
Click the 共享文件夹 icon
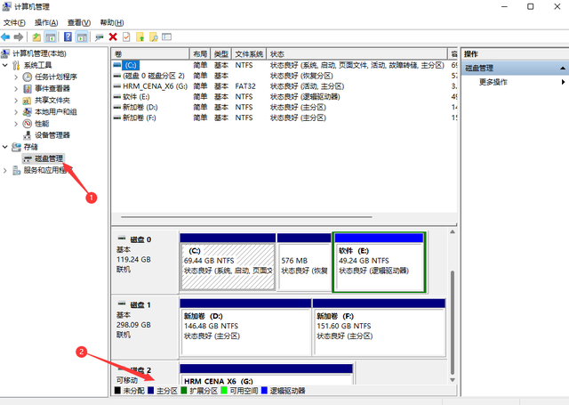(x=27, y=101)
